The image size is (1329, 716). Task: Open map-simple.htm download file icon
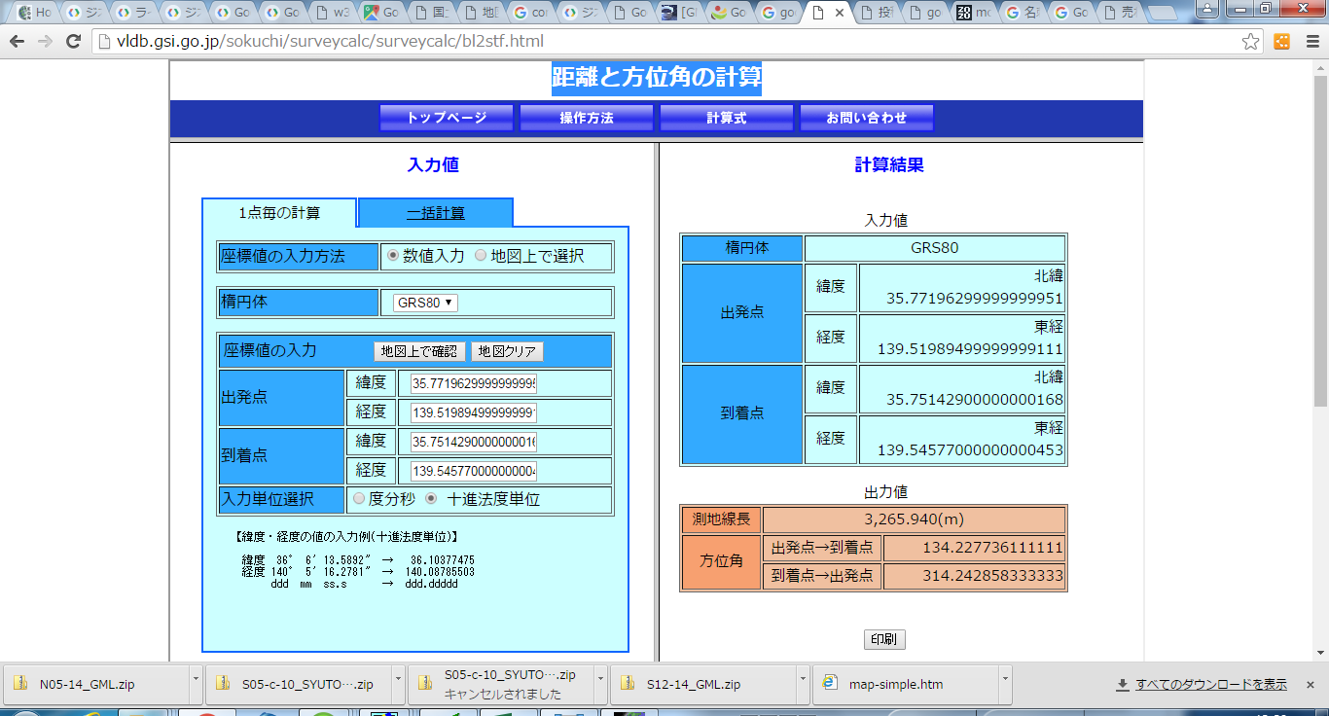click(x=830, y=684)
